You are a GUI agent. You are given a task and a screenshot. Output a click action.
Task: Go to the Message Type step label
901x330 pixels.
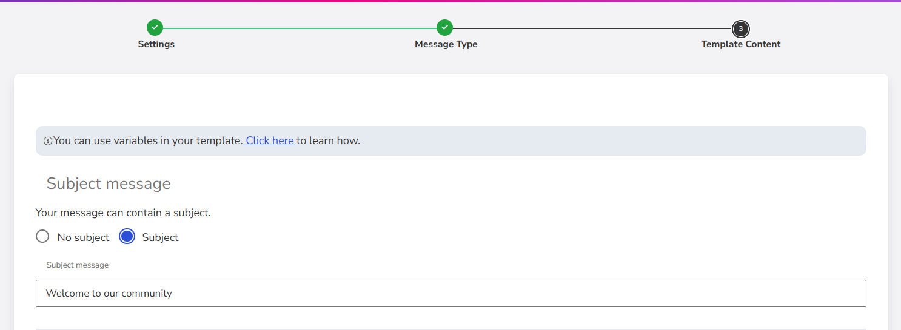coord(446,44)
